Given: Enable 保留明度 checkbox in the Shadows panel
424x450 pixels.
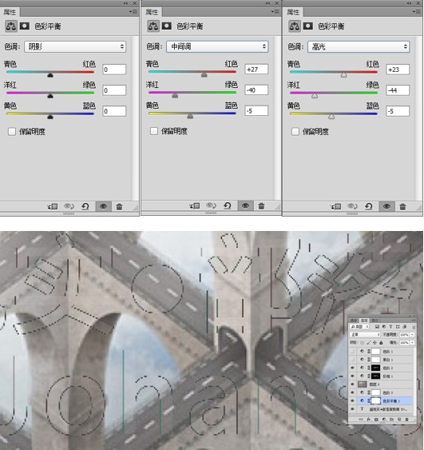Looking at the screenshot, I should coord(12,132).
